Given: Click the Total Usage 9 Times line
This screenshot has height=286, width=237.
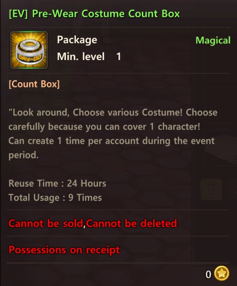Looking at the screenshot, I should pos(55,198).
